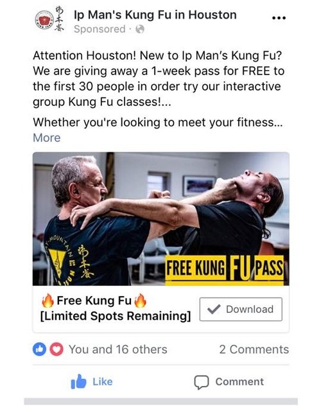Click the Sponsored label

[x=100, y=29]
